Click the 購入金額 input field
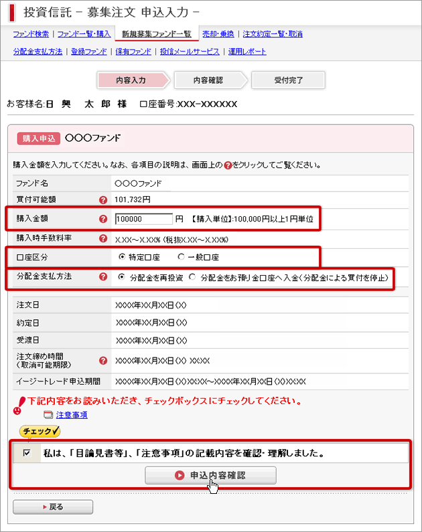Screen dimensions: 422x532 tap(143, 219)
